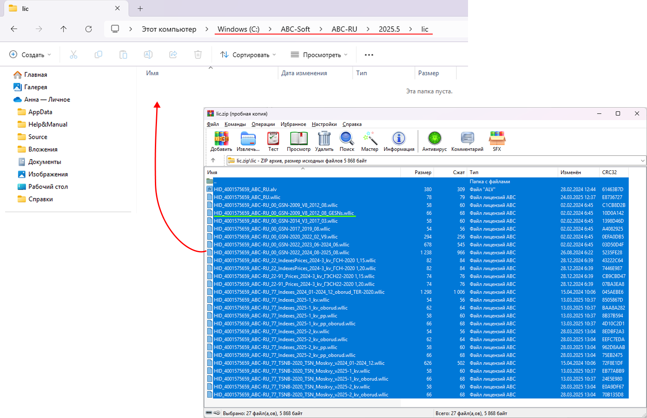Click the Share icon in Explorer toolbar

[x=173, y=55]
